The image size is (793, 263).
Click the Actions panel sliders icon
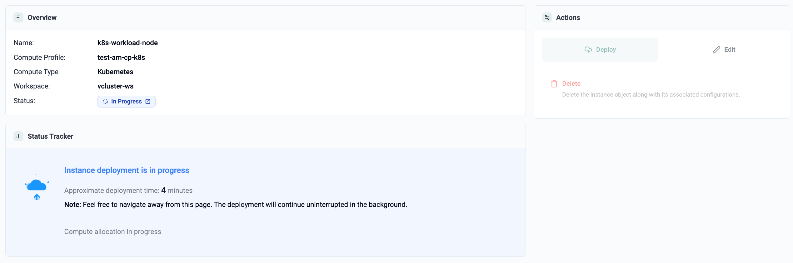[547, 17]
